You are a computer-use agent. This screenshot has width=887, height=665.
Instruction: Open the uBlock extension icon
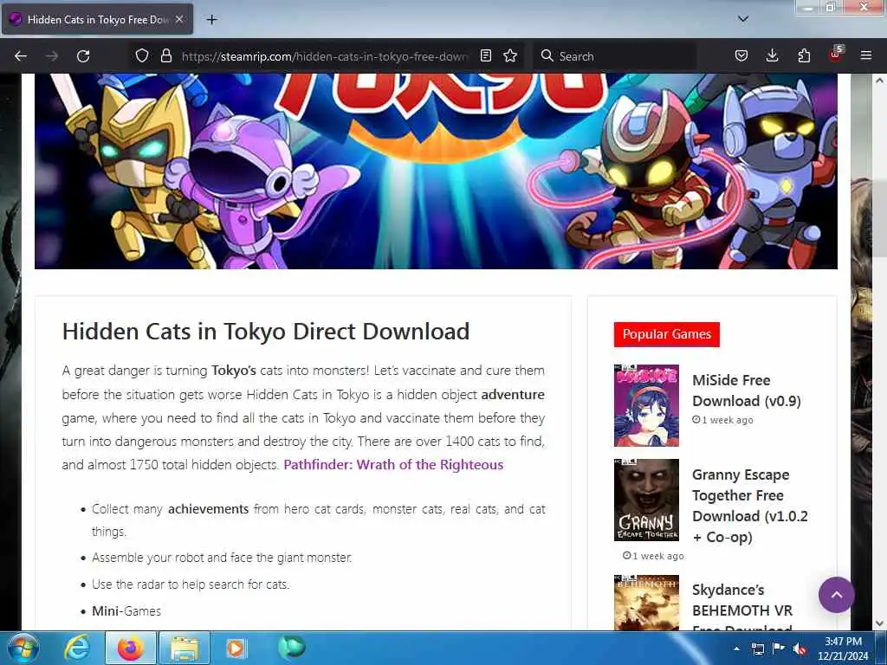(x=836, y=55)
